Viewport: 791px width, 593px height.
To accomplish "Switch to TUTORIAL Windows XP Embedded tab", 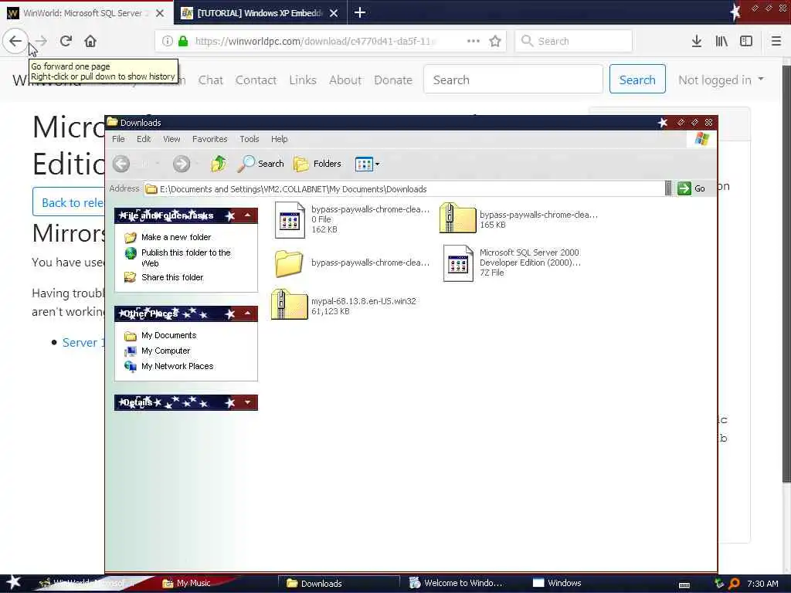I will pos(260,13).
